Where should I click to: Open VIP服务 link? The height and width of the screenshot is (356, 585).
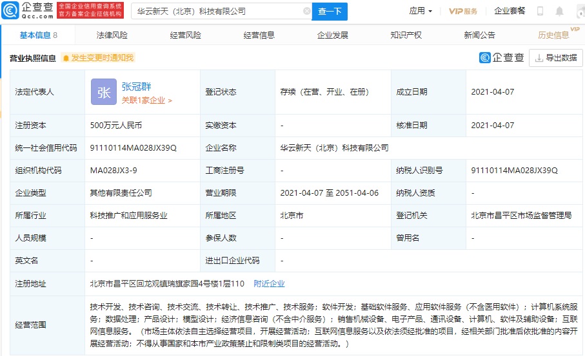(x=463, y=11)
